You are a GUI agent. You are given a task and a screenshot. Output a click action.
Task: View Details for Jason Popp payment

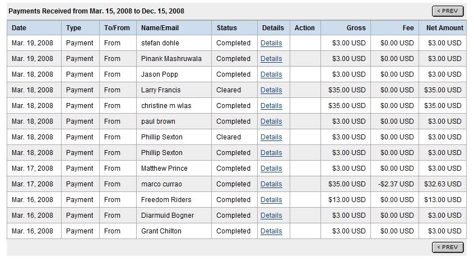pyautogui.click(x=271, y=74)
